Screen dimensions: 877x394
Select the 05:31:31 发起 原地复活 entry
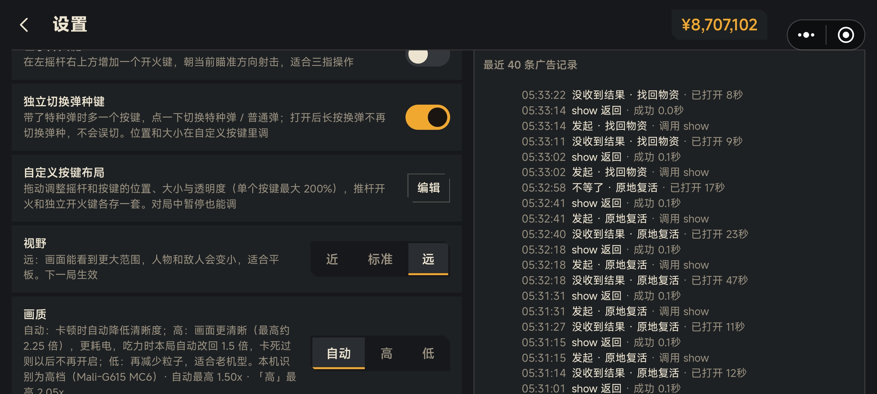click(x=615, y=311)
